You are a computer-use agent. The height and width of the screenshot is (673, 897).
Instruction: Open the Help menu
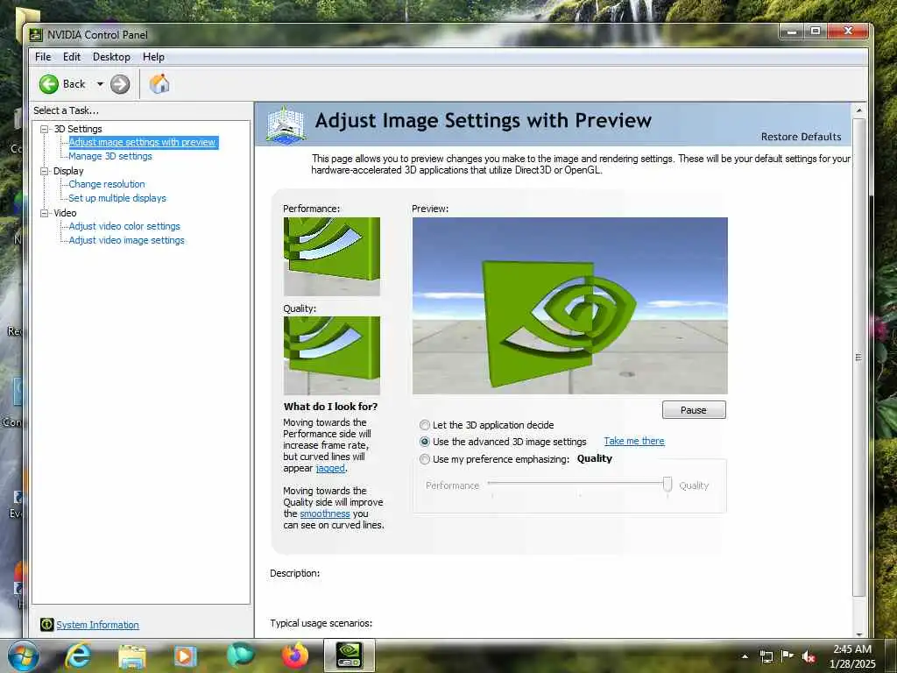point(153,57)
